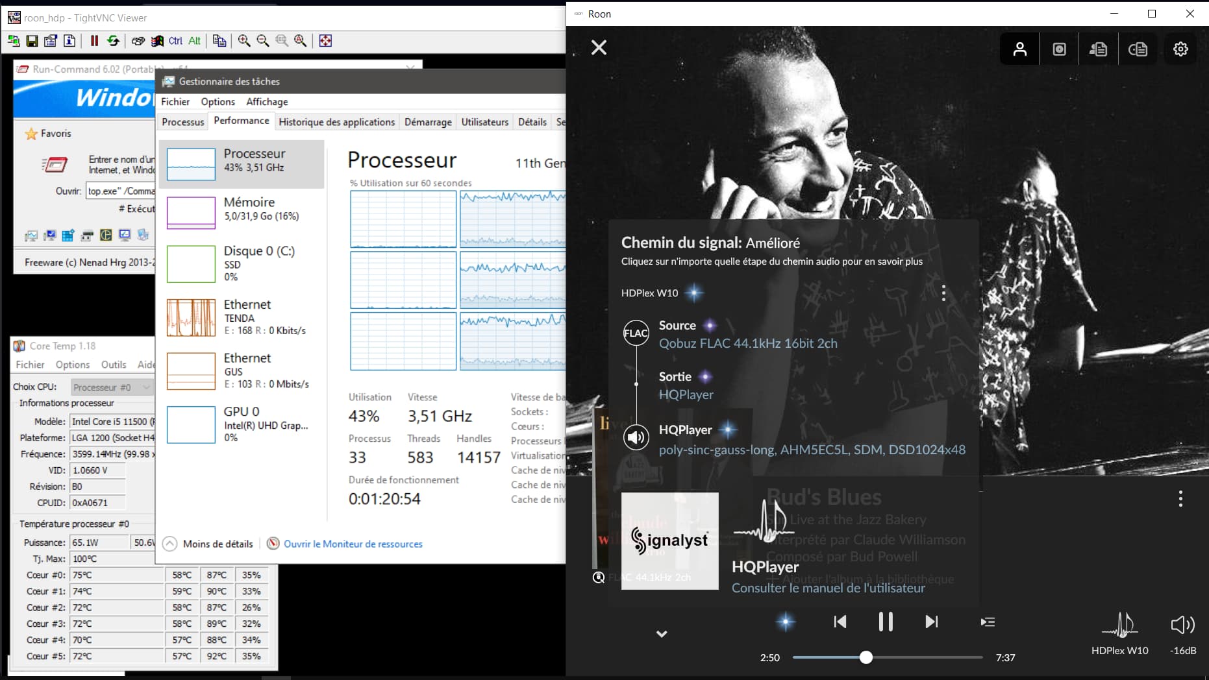
Task: Click the TightVNC pause button
Action: [x=94, y=41]
